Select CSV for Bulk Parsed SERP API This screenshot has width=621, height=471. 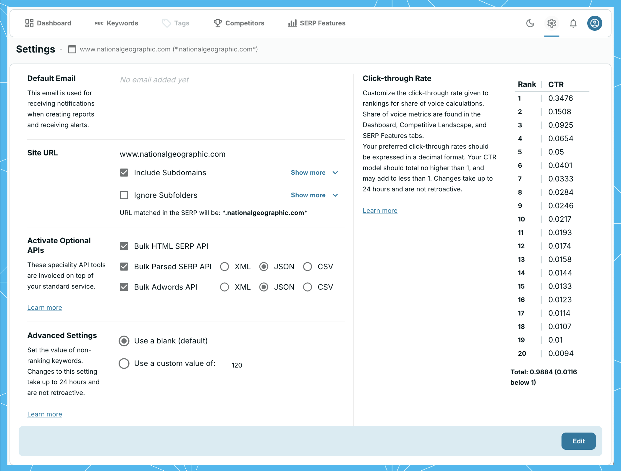(x=308, y=267)
